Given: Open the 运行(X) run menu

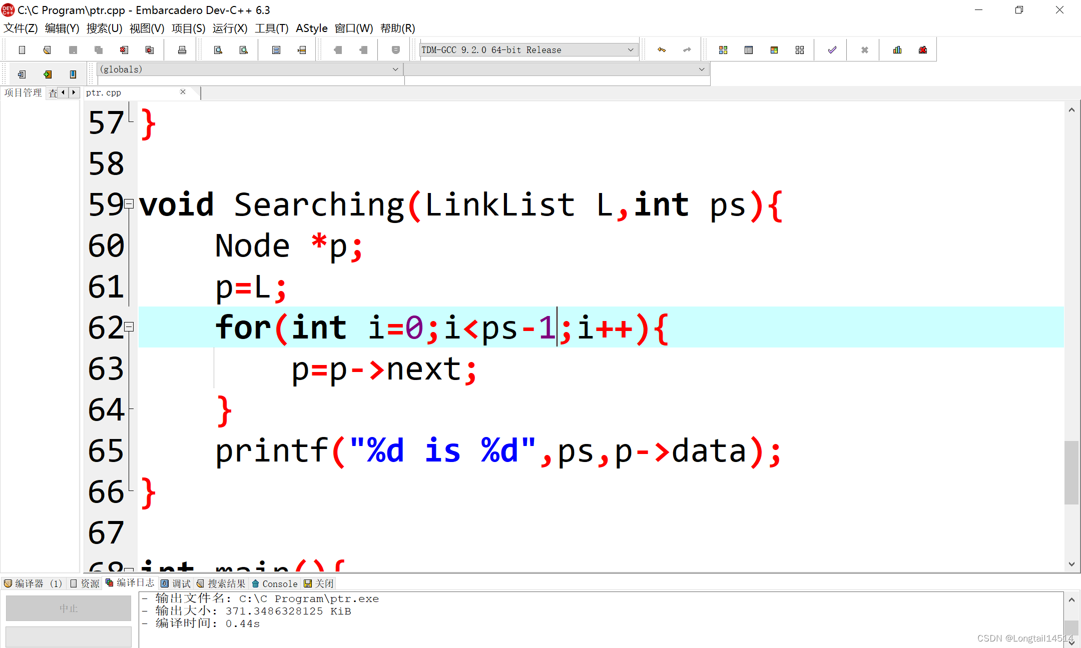Looking at the screenshot, I should 230,28.
